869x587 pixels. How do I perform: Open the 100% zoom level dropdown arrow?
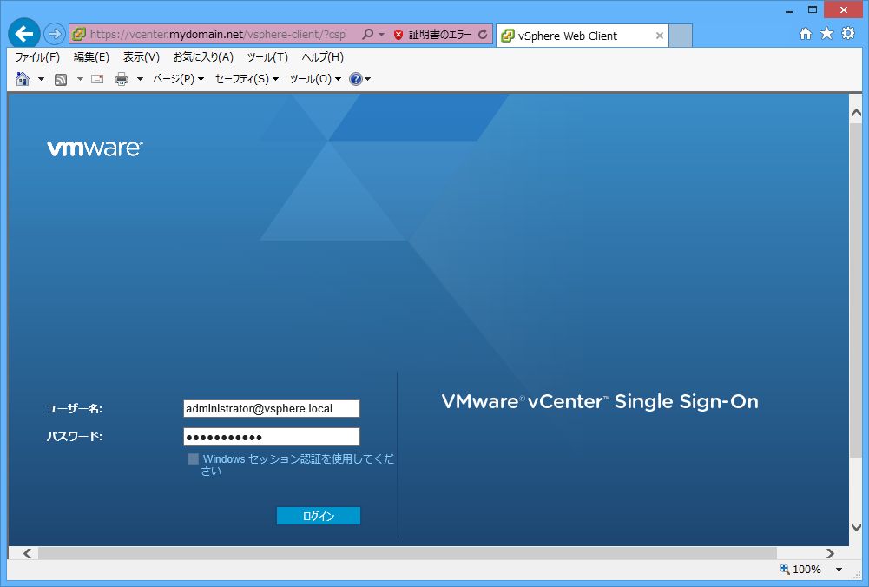[x=839, y=570]
